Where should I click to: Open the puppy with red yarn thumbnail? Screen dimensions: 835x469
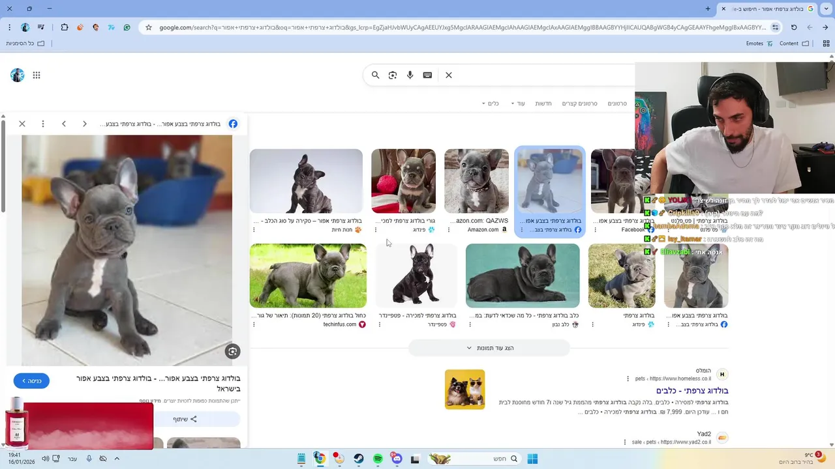pos(403,181)
